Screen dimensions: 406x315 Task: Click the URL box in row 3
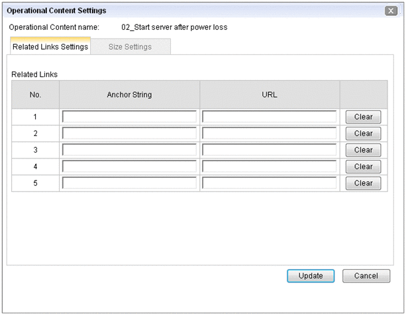point(270,150)
